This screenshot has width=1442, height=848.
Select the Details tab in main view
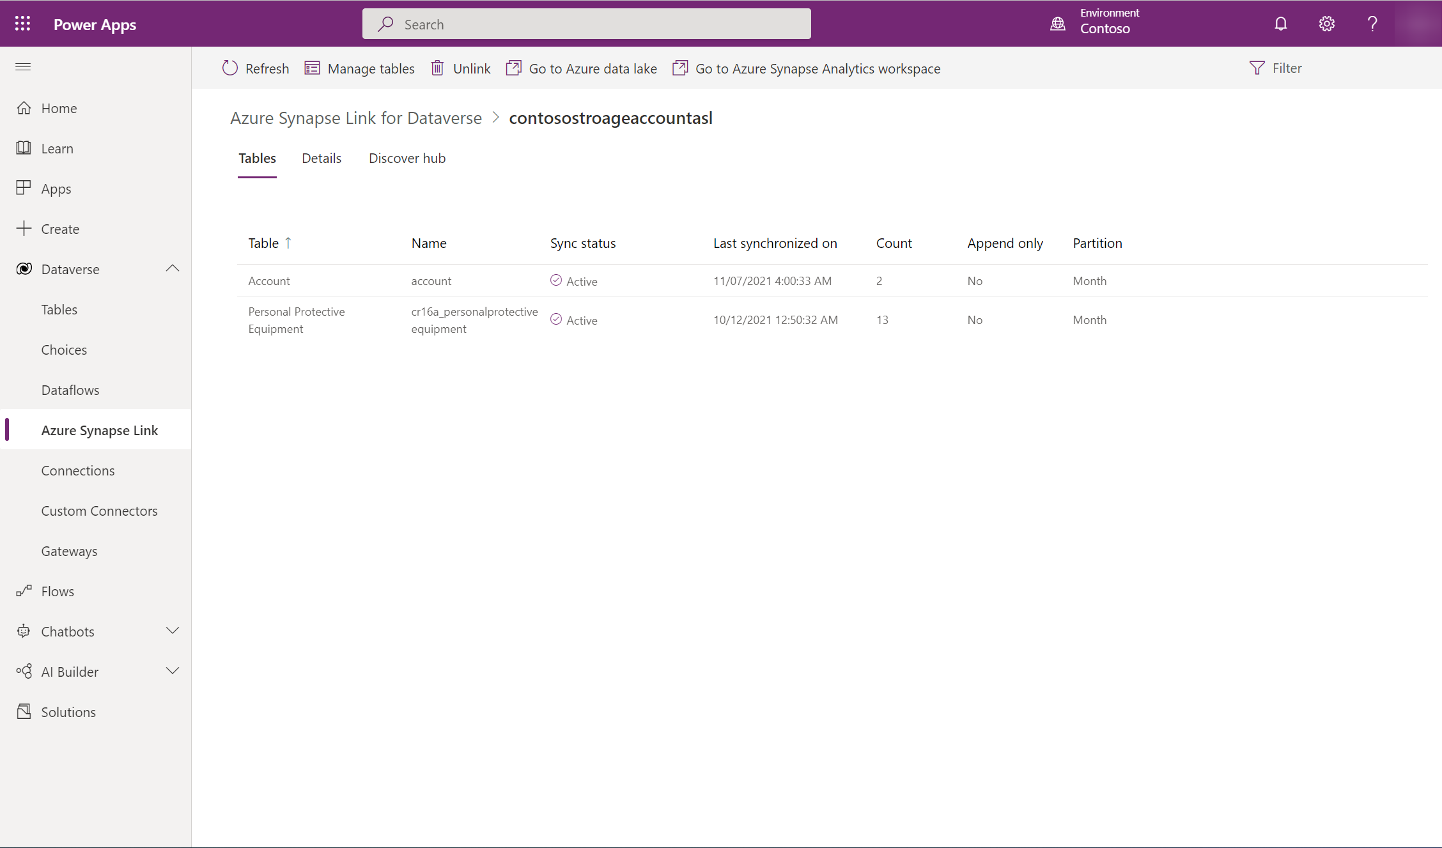[x=321, y=157]
